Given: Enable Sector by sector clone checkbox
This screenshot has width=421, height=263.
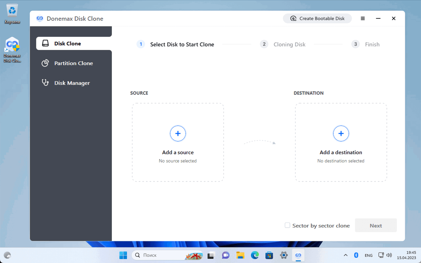Looking at the screenshot, I should click(x=287, y=225).
